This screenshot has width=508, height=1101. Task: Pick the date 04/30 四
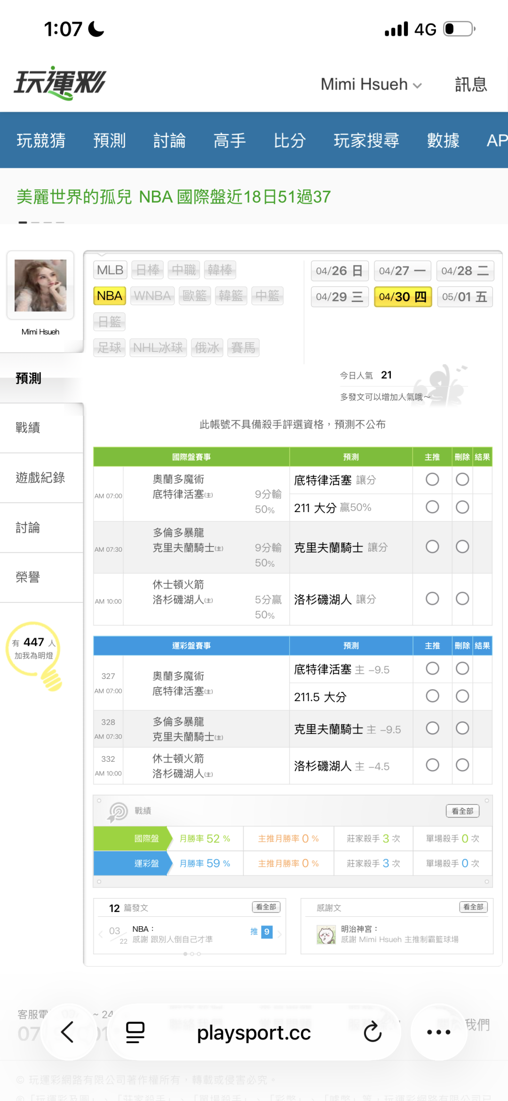click(x=403, y=297)
